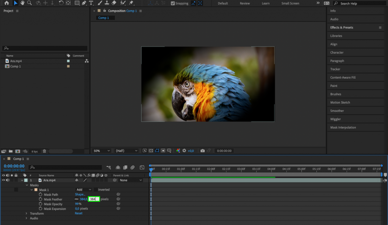Pick the Clone Stamp tool
The height and width of the screenshot is (225, 388).
pyautogui.click(x=107, y=3)
